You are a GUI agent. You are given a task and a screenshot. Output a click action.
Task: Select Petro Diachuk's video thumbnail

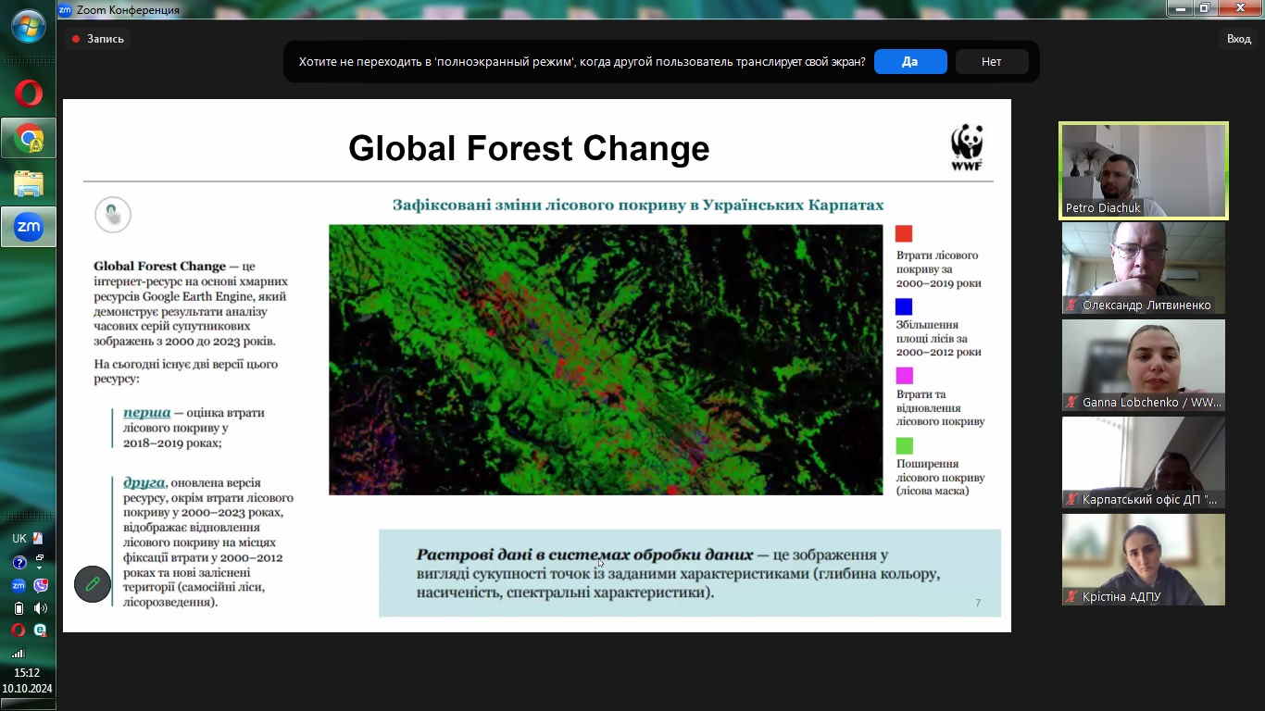pos(1144,171)
